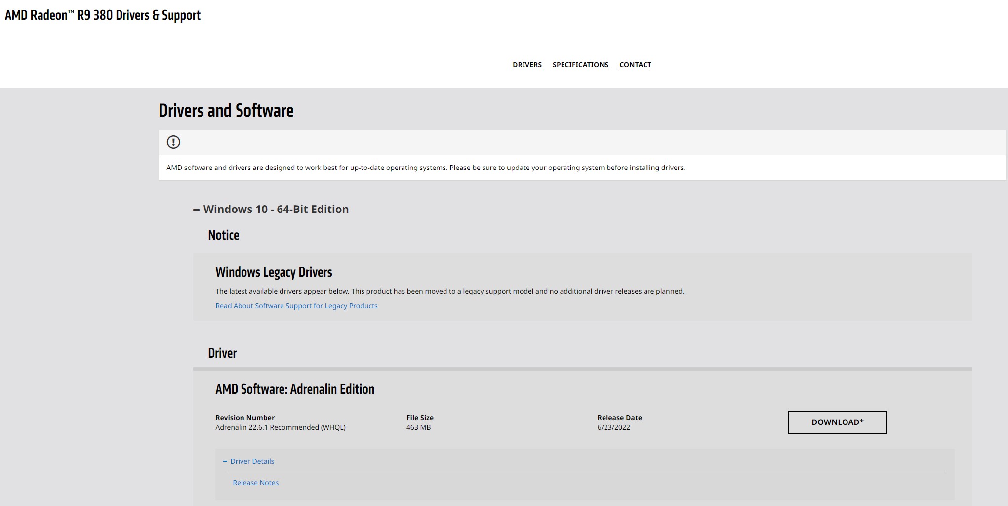The height and width of the screenshot is (506, 1008).
Task: Jump to the CONTACT navigation link
Action: point(635,65)
